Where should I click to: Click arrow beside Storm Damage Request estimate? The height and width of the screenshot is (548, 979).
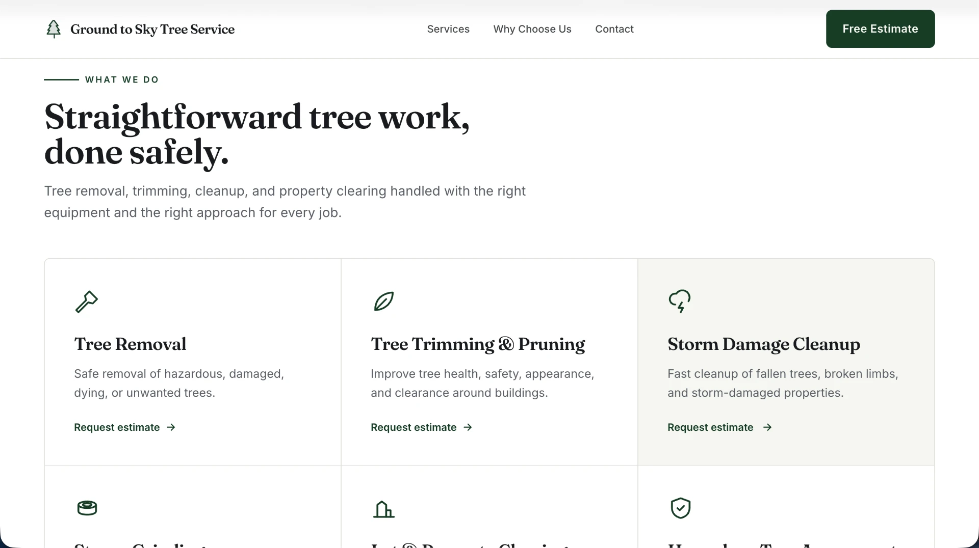coord(767,427)
